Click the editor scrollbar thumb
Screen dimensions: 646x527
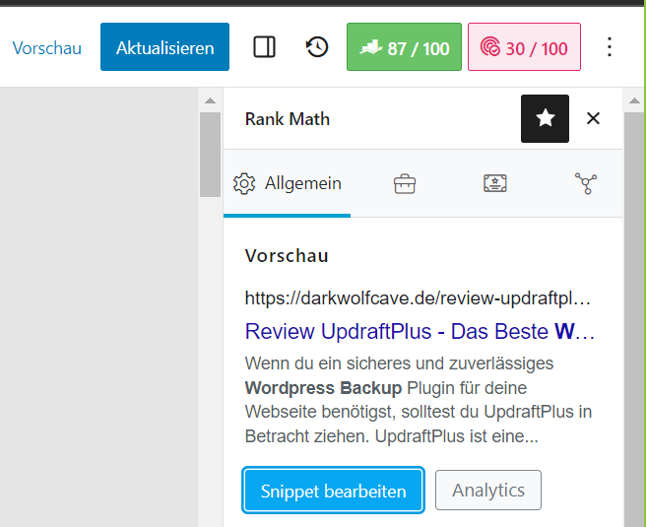tap(210, 155)
